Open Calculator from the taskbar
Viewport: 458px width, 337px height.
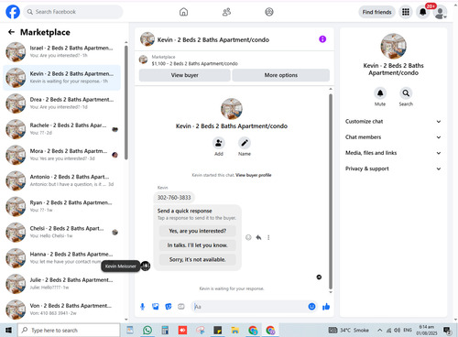click(x=165, y=330)
